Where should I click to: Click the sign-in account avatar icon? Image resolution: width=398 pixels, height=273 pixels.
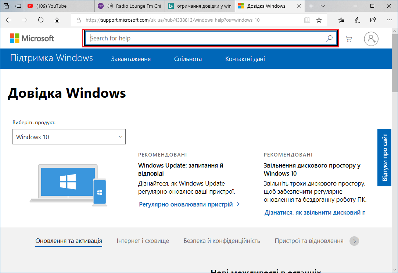coord(371,39)
